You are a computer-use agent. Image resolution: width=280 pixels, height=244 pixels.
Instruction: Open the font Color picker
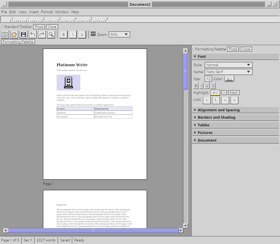coord(229,79)
